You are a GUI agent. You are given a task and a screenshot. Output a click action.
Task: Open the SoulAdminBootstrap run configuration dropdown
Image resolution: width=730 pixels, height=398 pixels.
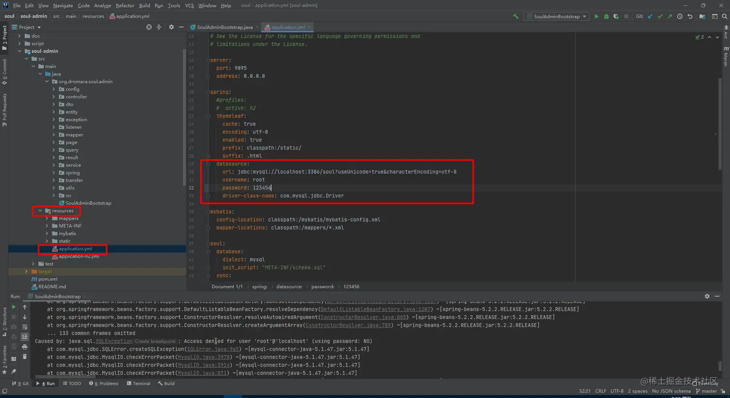pyautogui.click(x=557, y=16)
